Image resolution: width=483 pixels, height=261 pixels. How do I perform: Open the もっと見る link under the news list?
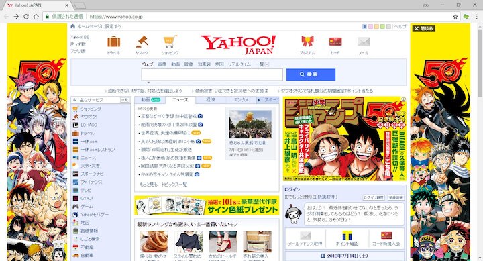[x=149, y=185]
